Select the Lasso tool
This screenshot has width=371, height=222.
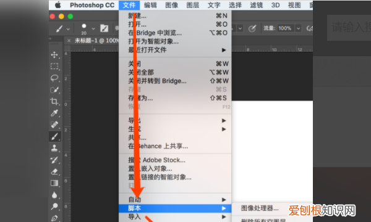pos(54,78)
